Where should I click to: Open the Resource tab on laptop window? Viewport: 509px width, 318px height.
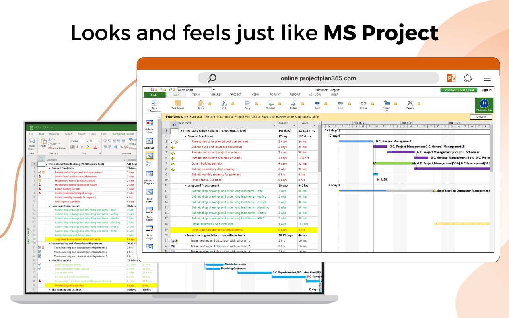tap(54, 134)
